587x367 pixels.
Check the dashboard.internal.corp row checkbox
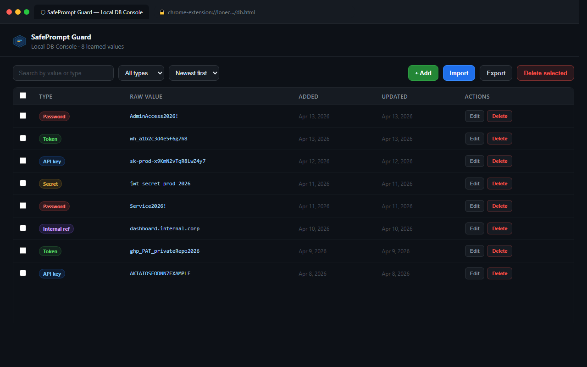point(23,228)
